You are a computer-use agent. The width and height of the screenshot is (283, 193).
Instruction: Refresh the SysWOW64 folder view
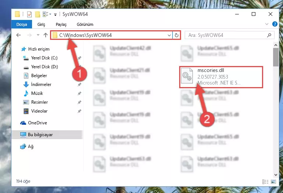(x=177, y=35)
